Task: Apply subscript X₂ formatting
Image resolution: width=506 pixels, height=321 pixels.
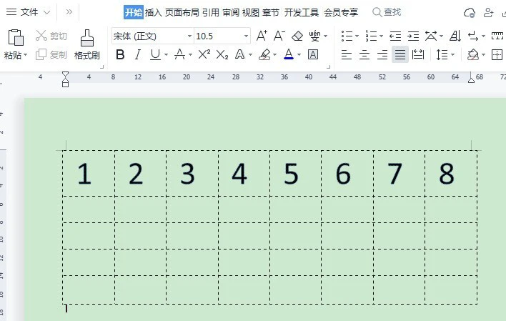Action: [222, 54]
